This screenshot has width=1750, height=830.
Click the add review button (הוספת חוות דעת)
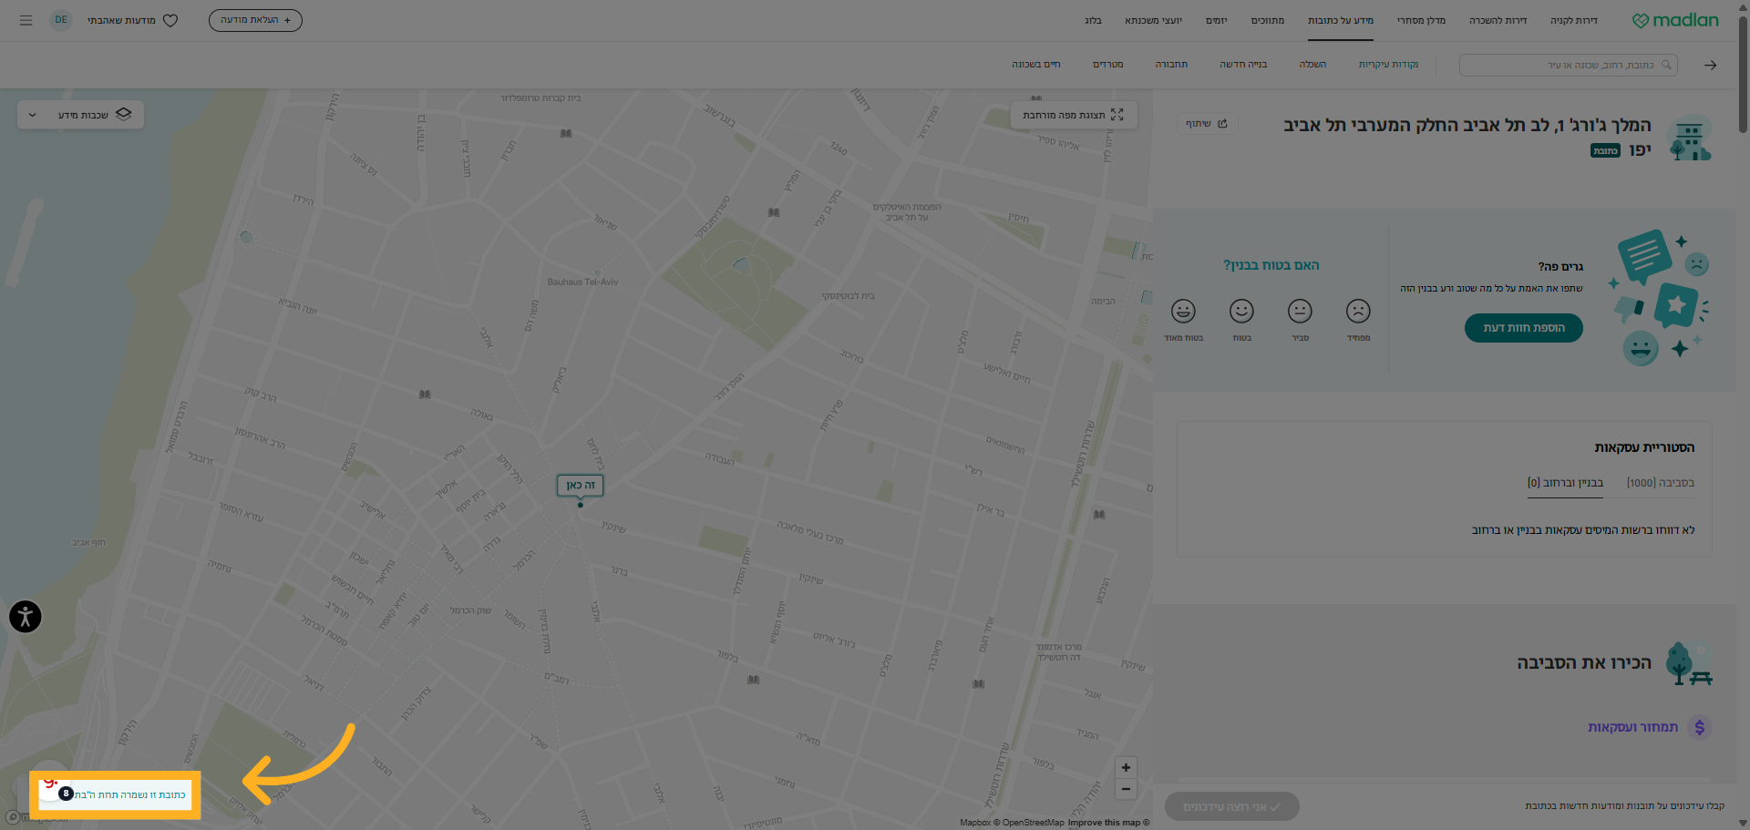click(1523, 328)
